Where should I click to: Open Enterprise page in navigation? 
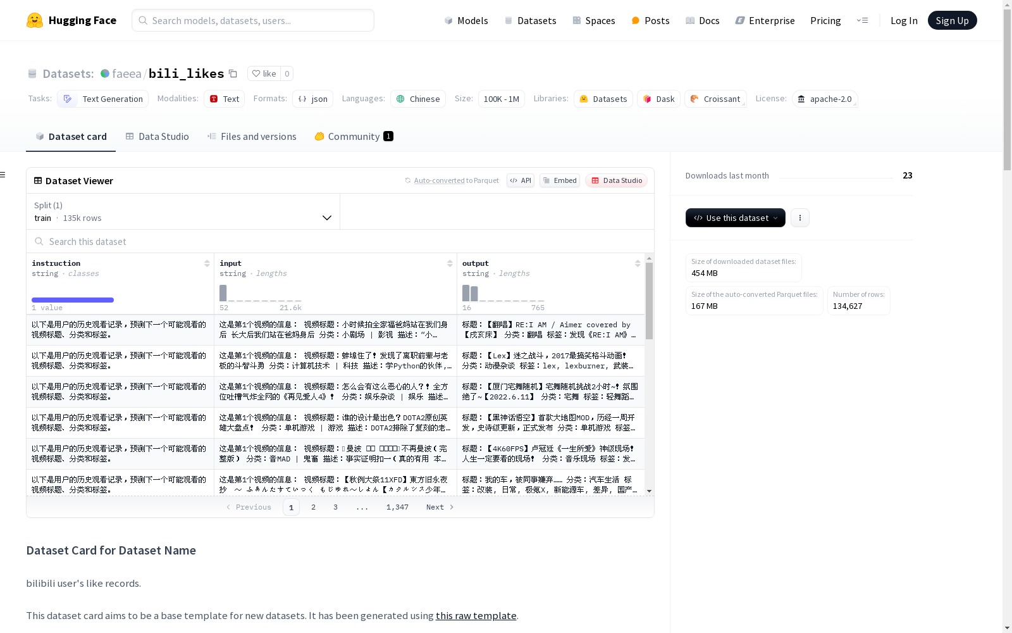point(765,20)
